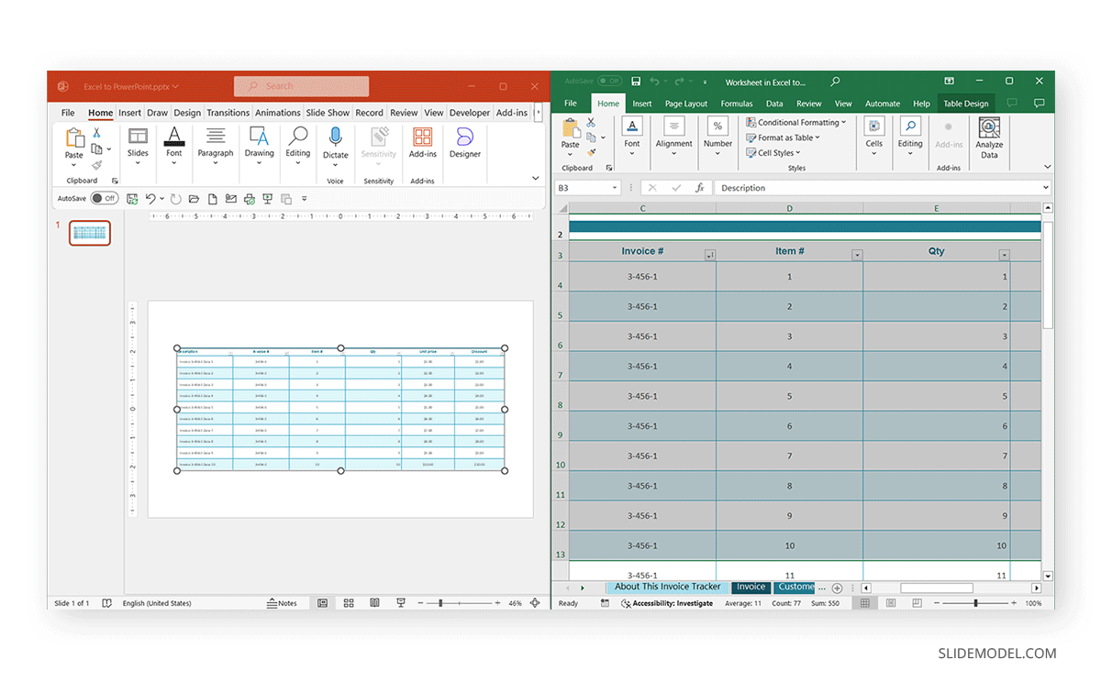Start Slide Show from status bar

pos(401,603)
